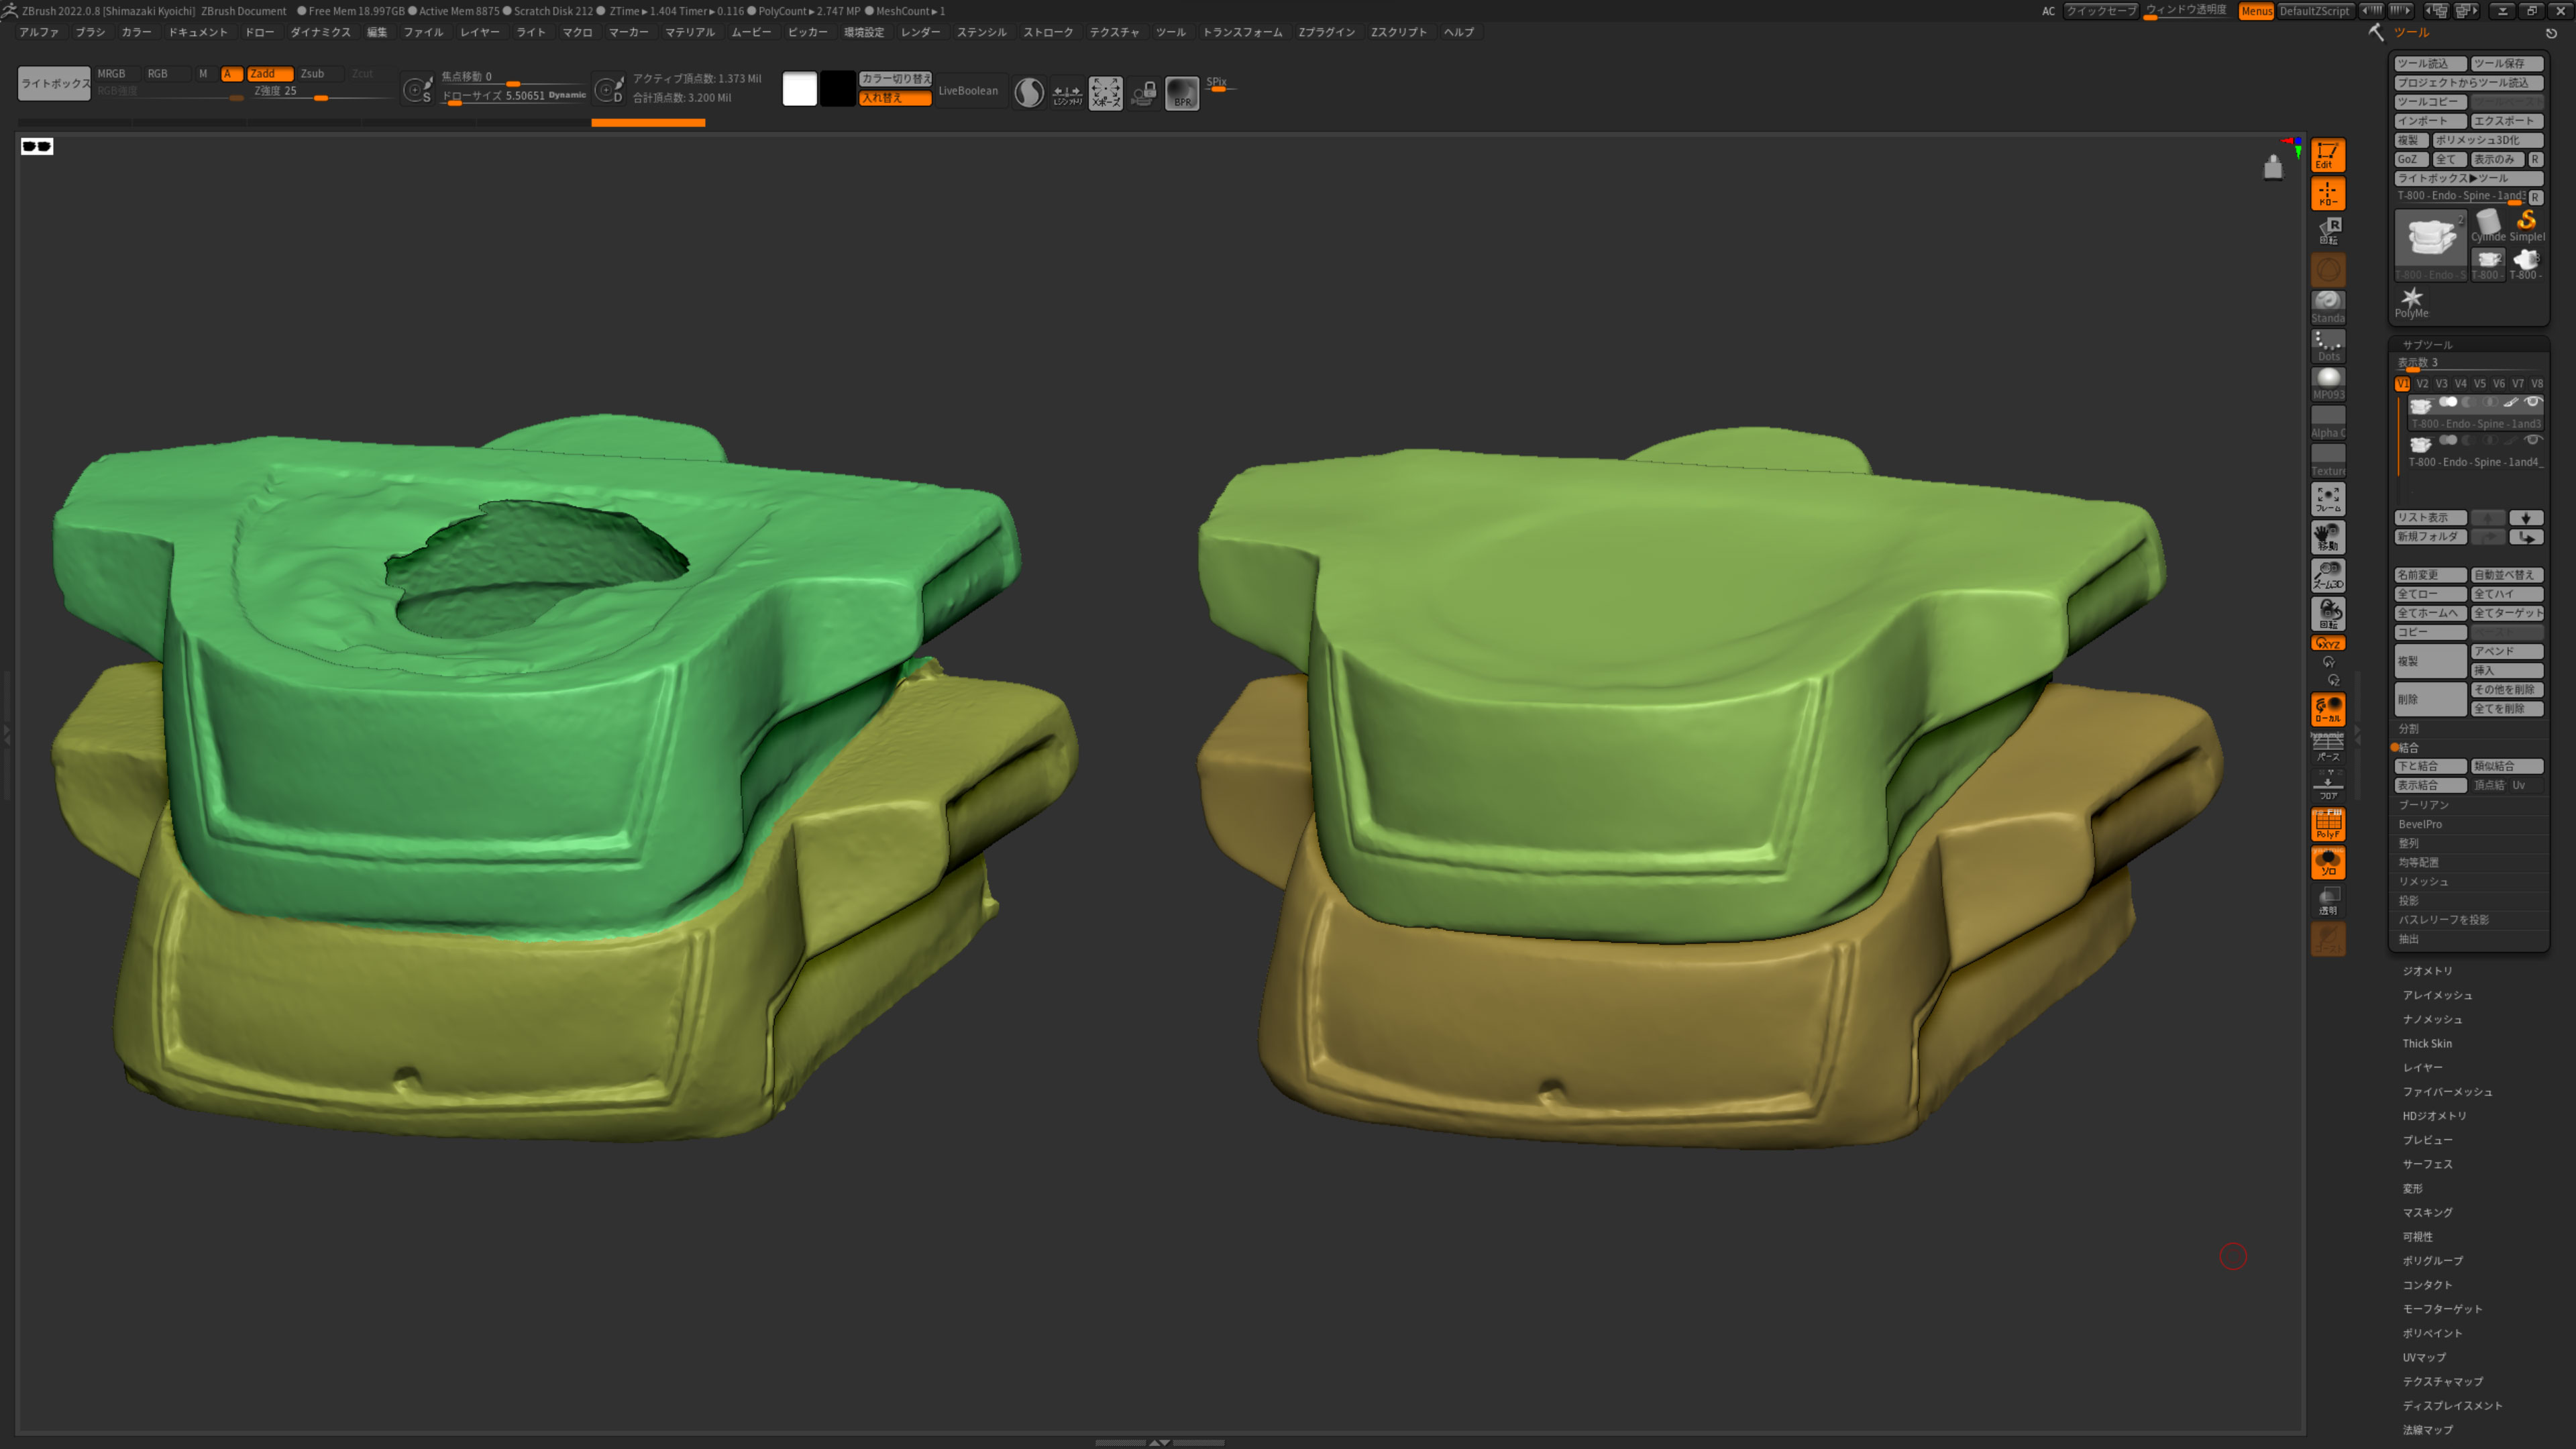
Task: Toggle Perspective (パース) view
Action: click(2327, 747)
